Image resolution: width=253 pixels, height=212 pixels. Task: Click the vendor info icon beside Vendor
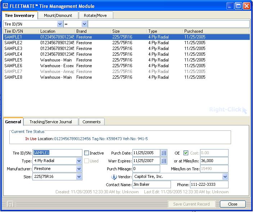pos(114,177)
